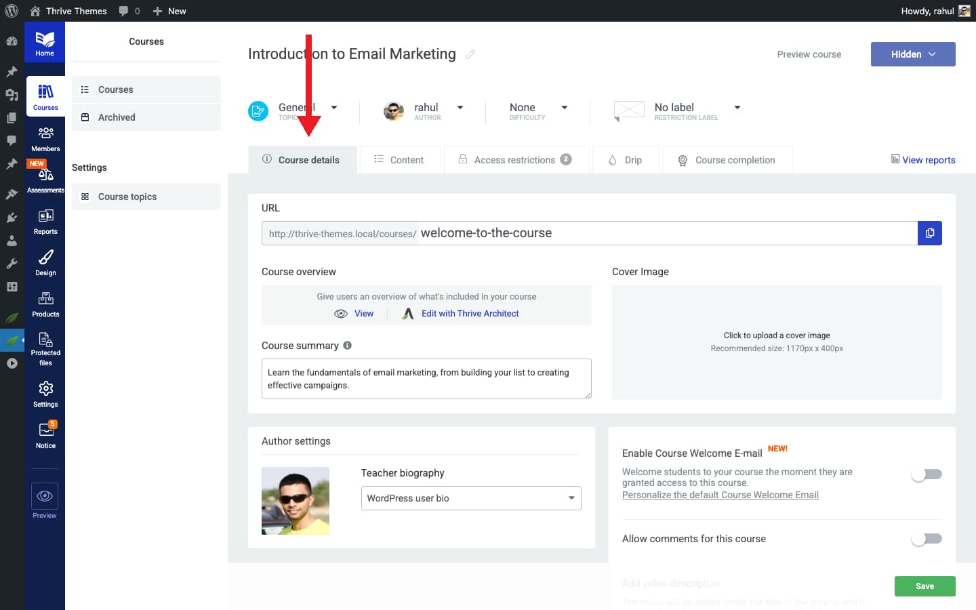Open the Courses section in sidebar

pyautogui.click(x=45, y=96)
